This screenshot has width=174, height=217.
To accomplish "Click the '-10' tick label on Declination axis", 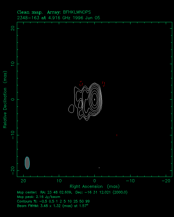I will [x=12, y=135].
